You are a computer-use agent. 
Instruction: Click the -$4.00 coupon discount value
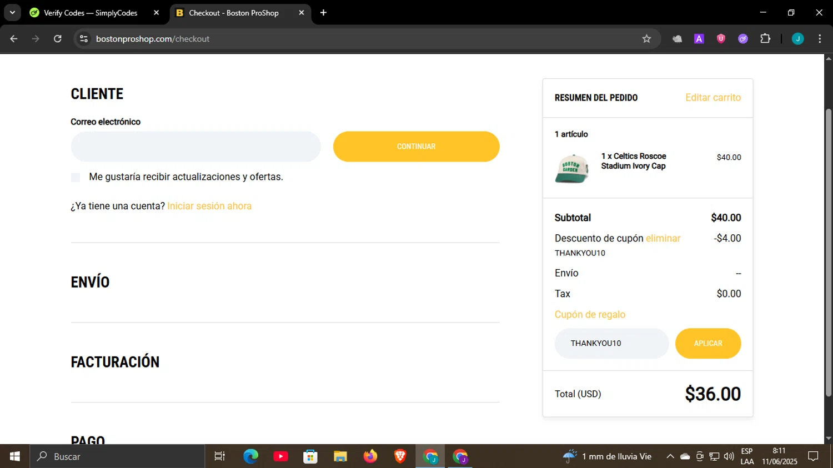point(727,238)
